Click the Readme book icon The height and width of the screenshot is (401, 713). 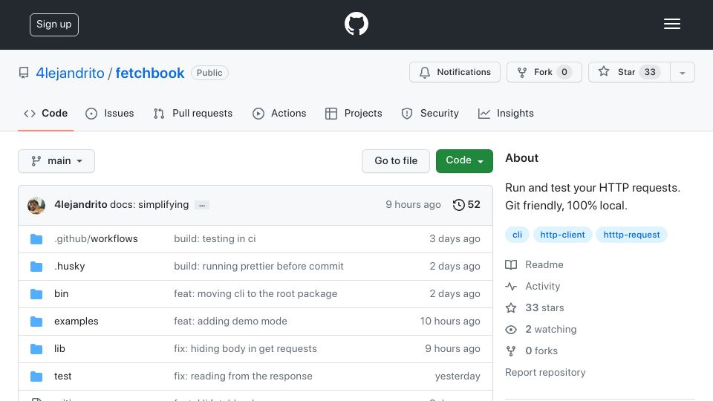(x=511, y=264)
